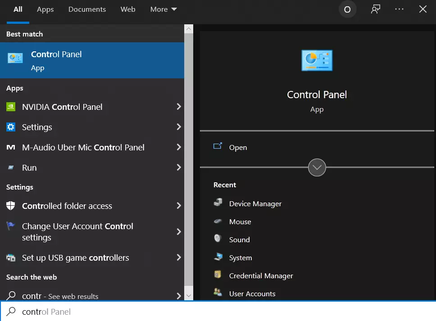Screen dimensions: 436x321
Task: Select the NVIDIA Control Panel result
Action: 92,107
